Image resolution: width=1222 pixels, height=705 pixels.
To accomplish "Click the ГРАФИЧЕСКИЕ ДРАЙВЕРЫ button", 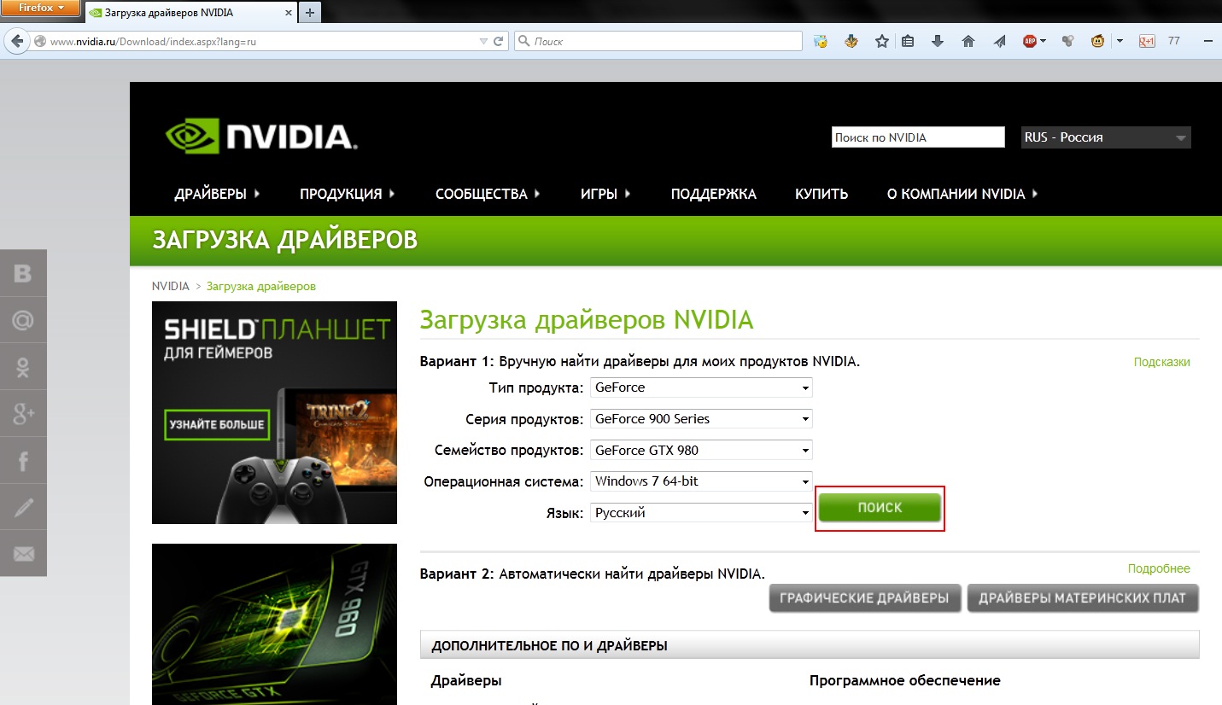I will (x=864, y=598).
